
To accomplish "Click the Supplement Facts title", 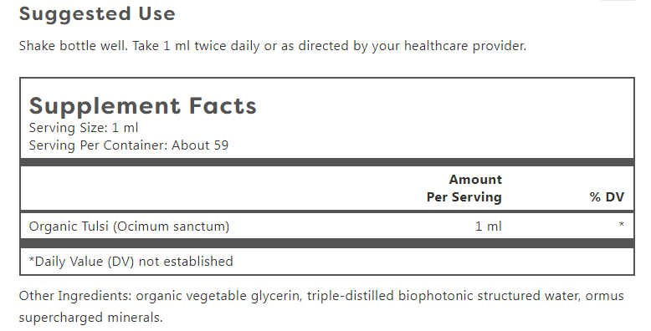I will (143, 106).
